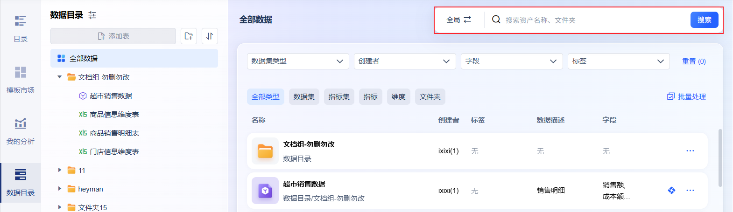Screen dimensions: 733x212
Task: Open more options for 文档组-勿删勿改 row
Action: 690,151
